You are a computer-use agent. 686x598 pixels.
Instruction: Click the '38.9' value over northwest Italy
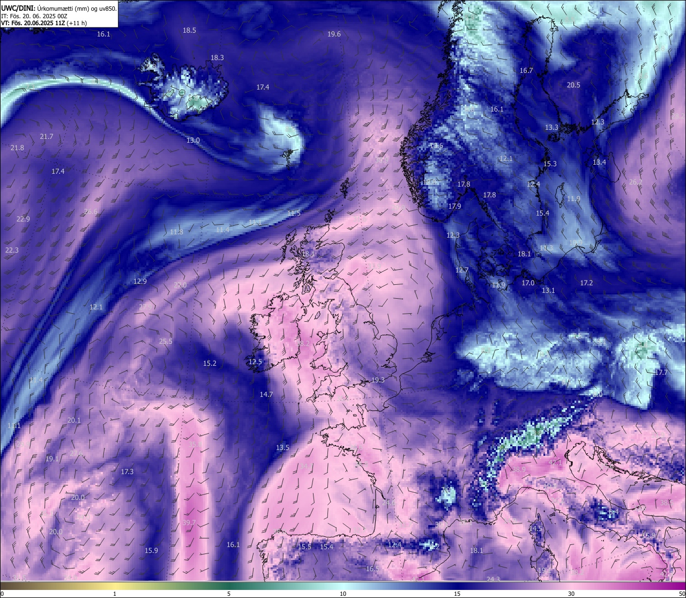click(x=519, y=470)
